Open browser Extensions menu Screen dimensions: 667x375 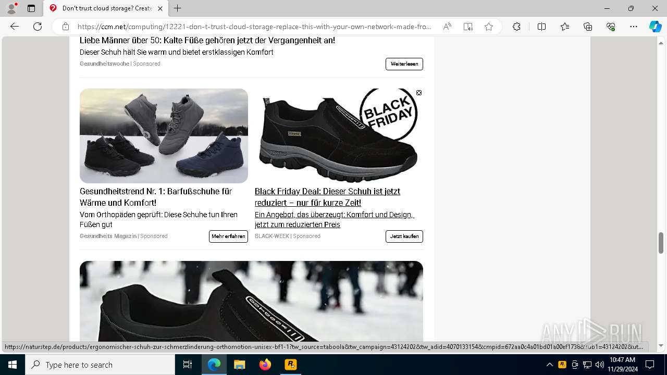(516, 27)
